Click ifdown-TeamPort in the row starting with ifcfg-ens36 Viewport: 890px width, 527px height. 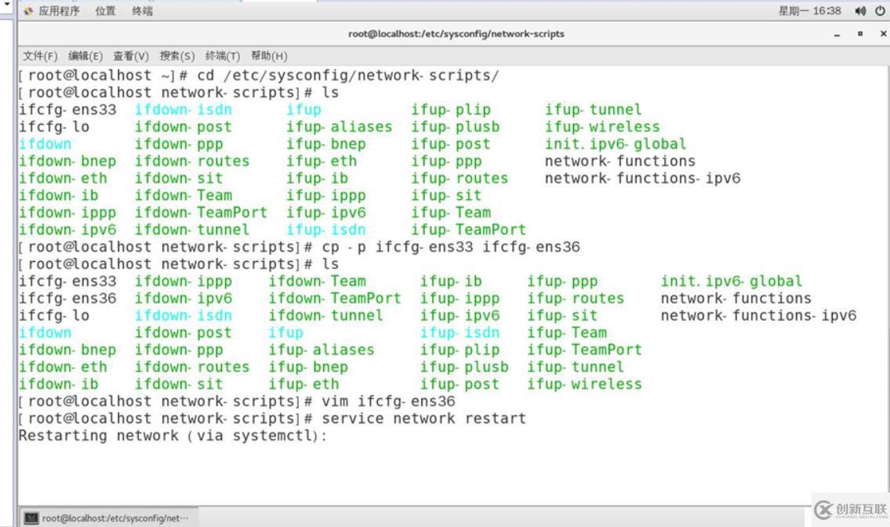pos(334,299)
